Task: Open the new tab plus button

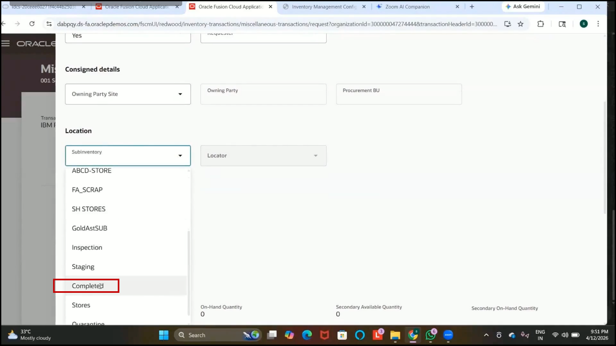Action: (472, 6)
